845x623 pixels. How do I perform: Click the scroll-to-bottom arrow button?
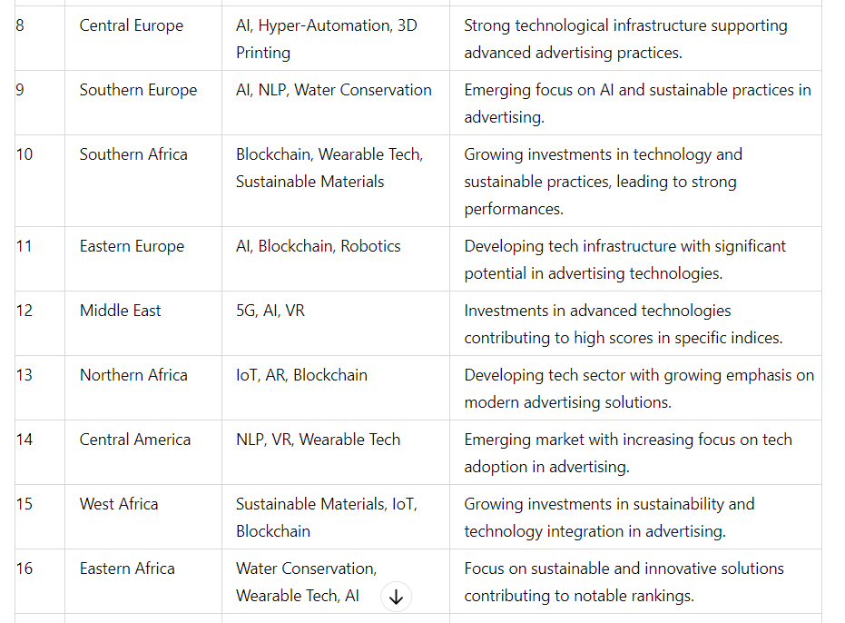coord(396,597)
